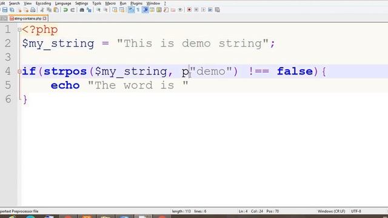Click line number 3 in the margin
388x218 pixels.
(x=8, y=57)
